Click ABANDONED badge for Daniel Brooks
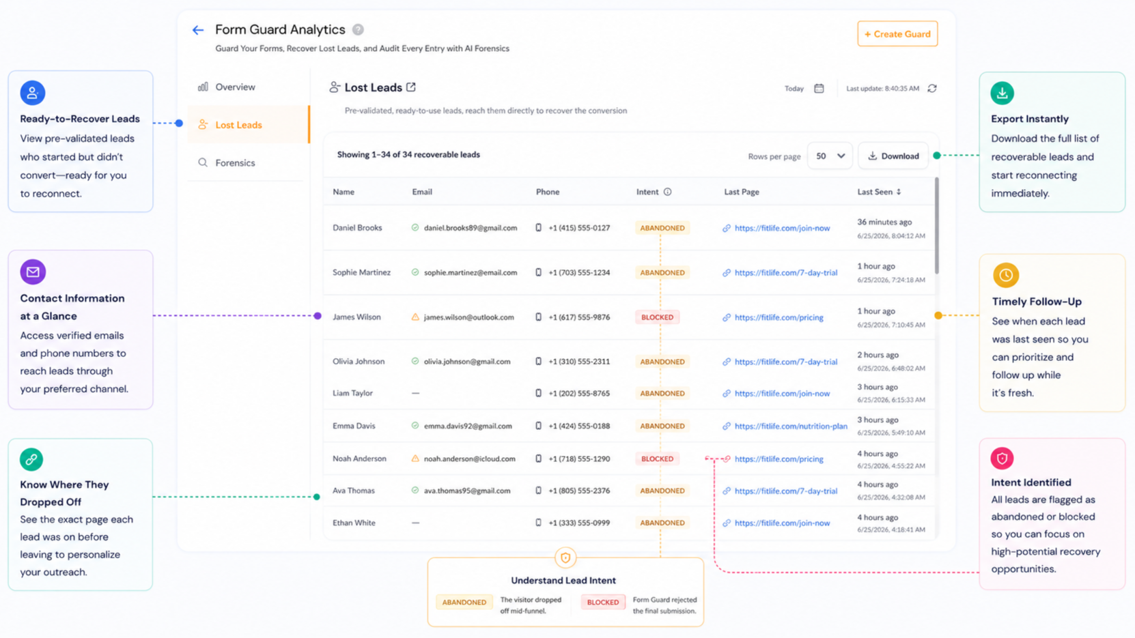Image resolution: width=1135 pixels, height=638 pixels. click(662, 228)
